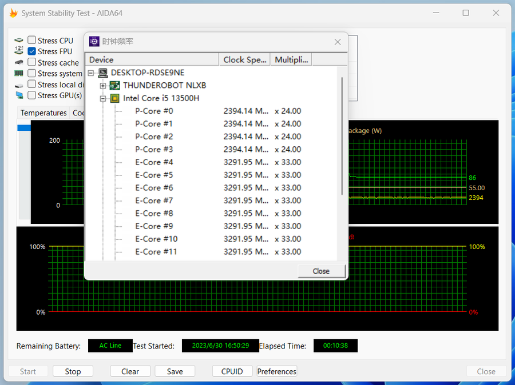Click the device list vertical scrollbar
The width and height of the screenshot is (515, 385).
click(x=342, y=136)
